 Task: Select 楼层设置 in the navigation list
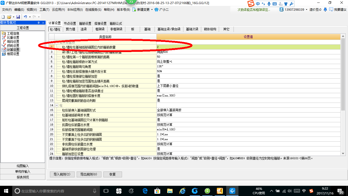(13, 54)
